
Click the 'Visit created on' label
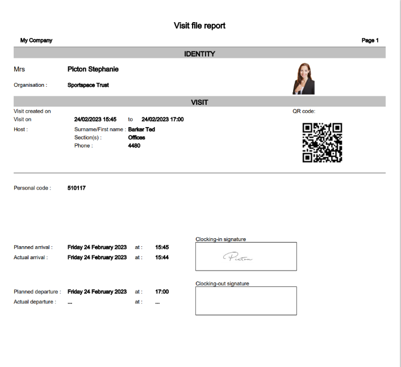32,111
